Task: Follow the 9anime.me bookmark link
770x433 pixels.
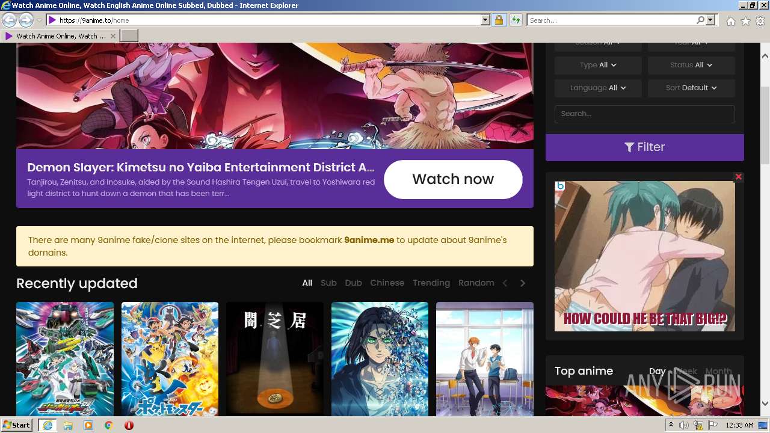Action: click(369, 240)
